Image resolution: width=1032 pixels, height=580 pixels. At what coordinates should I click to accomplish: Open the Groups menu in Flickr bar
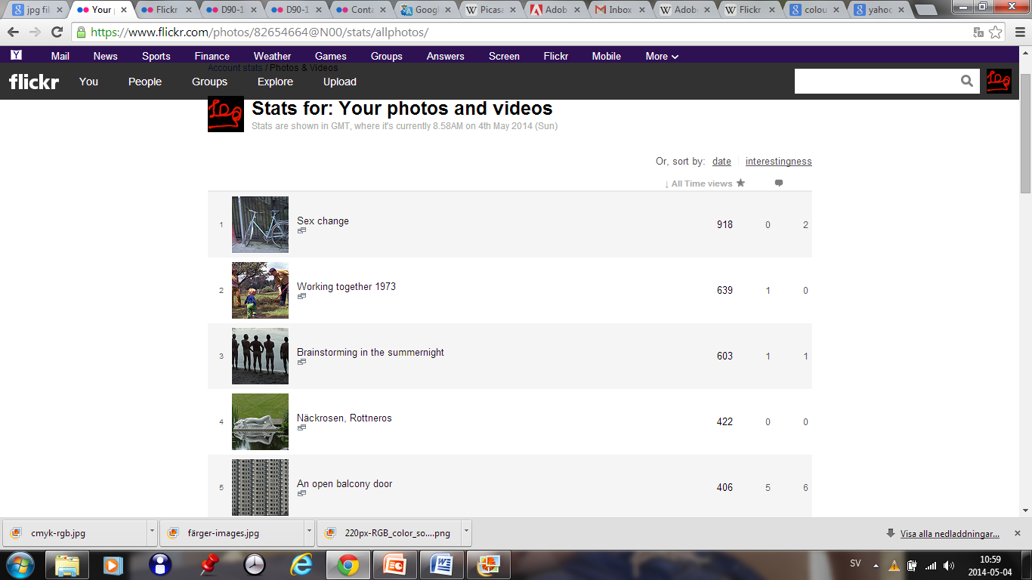point(209,82)
